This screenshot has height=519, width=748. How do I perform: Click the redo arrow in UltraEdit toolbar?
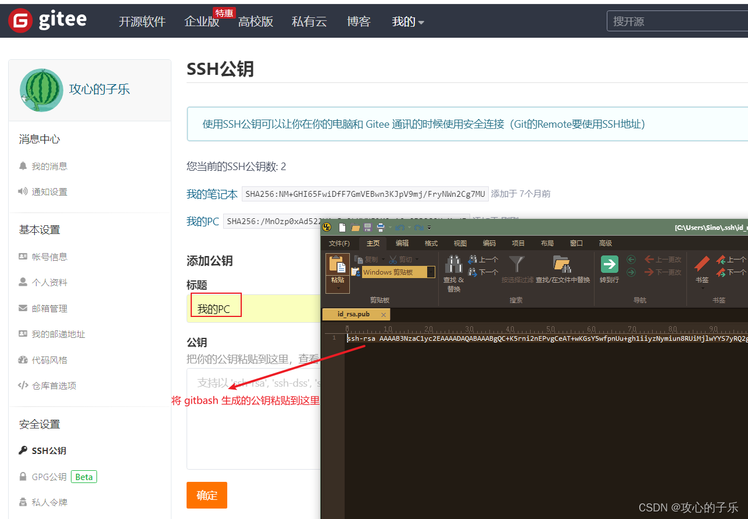(418, 227)
